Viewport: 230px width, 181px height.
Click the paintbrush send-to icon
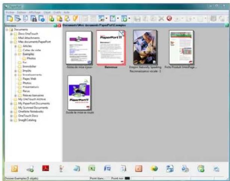coord(61,169)
